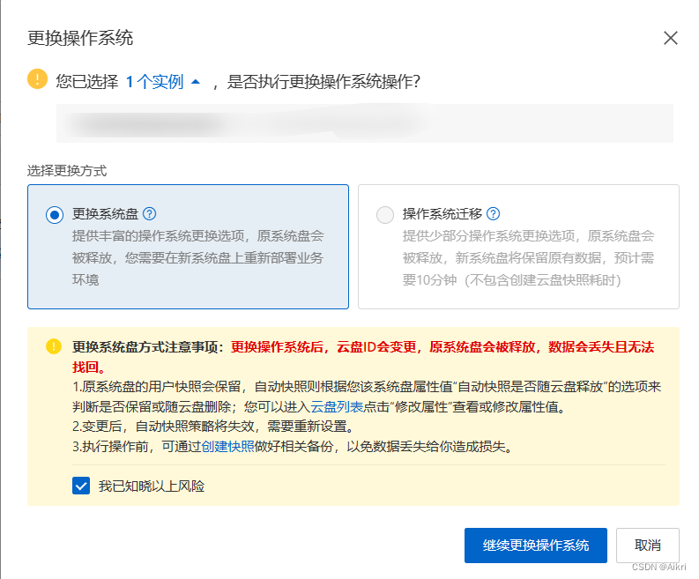
Task: Uncheck 我已知晓以上风险 checkbox
Action: [81, 486]
